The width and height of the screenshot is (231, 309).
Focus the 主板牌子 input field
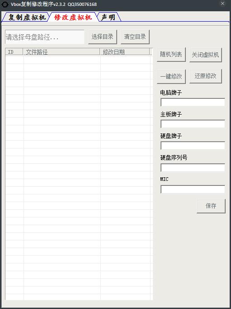pyautogui.click(x=193, y=124)
